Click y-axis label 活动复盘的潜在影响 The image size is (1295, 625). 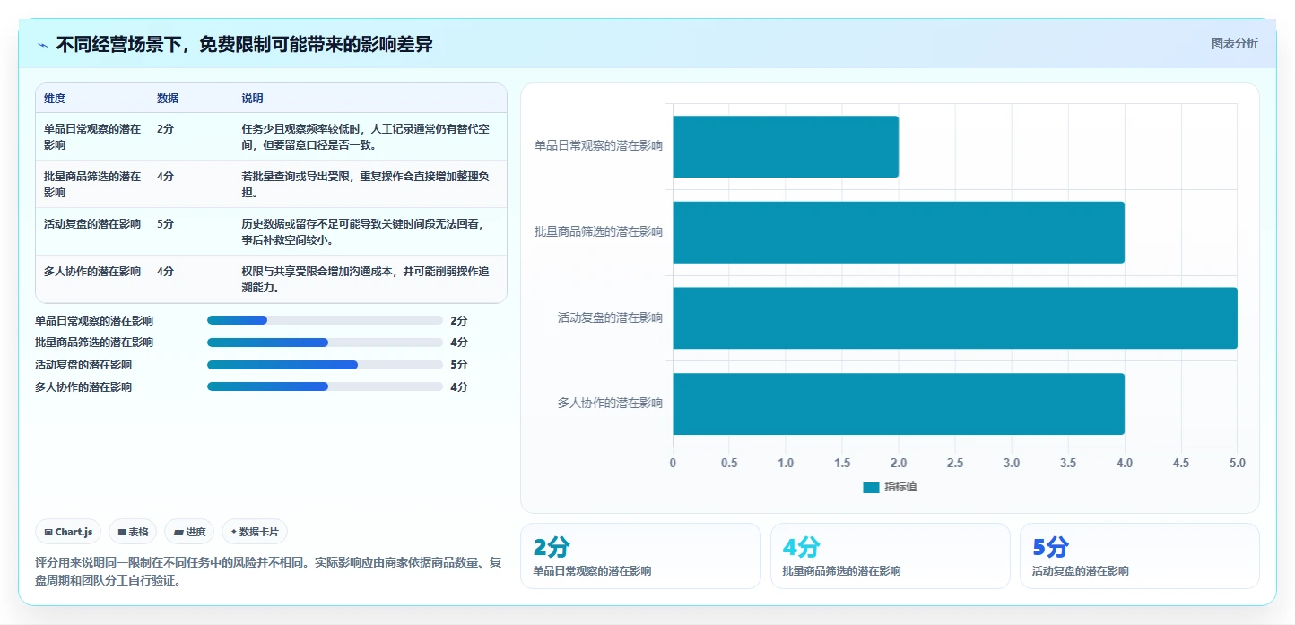tap(610, 317)
